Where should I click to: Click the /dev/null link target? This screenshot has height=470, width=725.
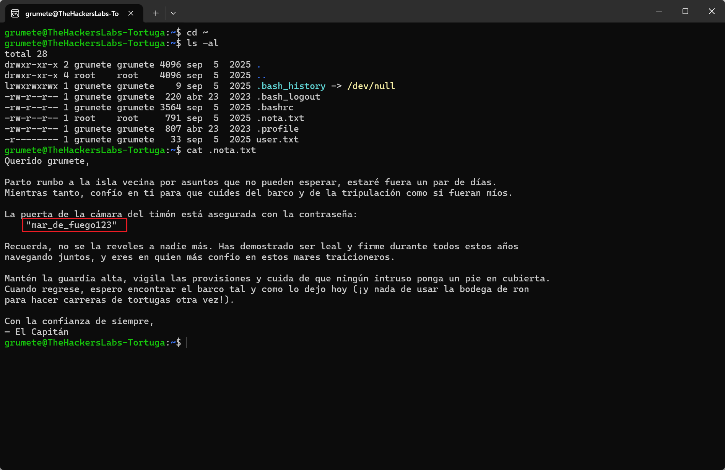[371, 86]
